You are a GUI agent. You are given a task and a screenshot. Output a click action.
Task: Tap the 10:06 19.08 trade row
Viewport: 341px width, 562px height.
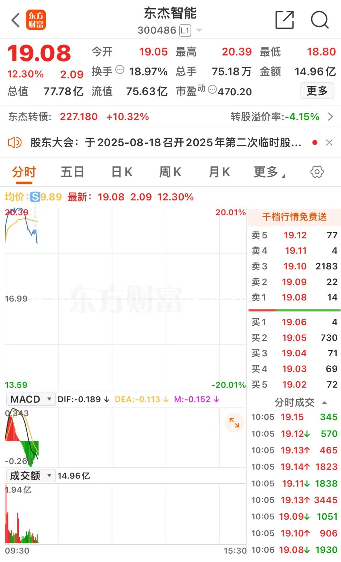coord(294,550)
